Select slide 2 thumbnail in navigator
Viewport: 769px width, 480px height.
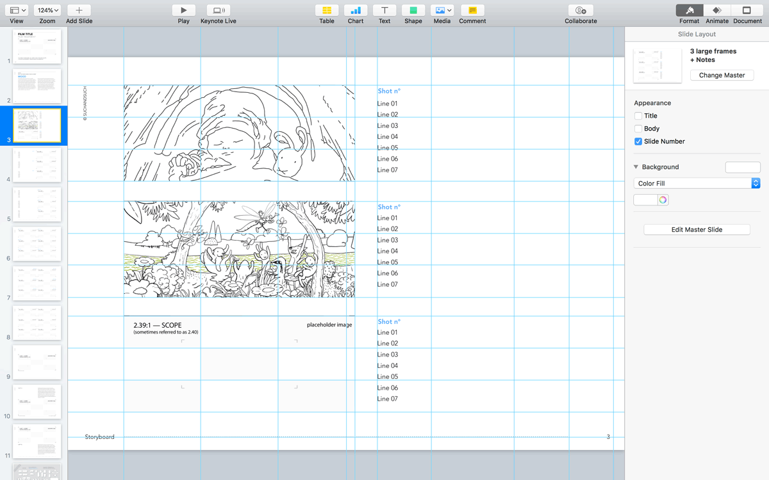[37, 86]
